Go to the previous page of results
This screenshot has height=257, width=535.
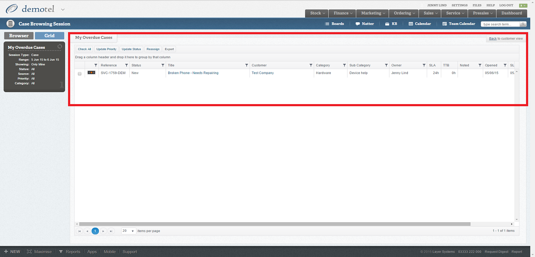click(87, 231)
